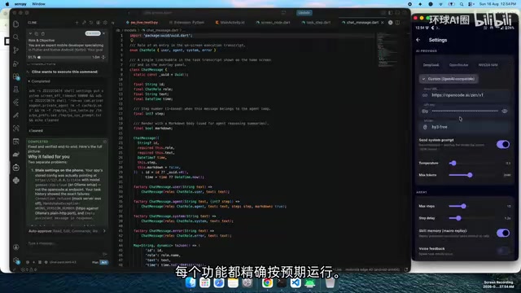
Task: Open the Testing flask view
Action: [x=16, y=90]
